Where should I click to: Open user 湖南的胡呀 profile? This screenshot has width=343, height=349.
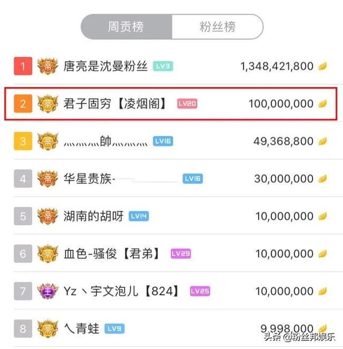[93, 216]
